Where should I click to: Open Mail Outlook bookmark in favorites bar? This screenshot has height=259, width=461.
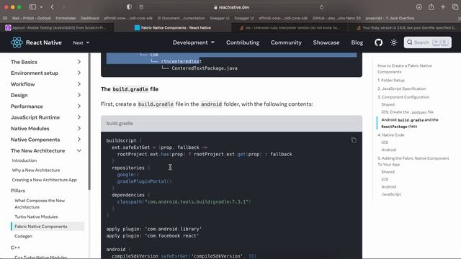tap(32, 18)
